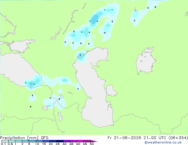Click the '50' legend scale label
Image resolution: width=188 pixels, height=145 pixels.
coord(92,144)
